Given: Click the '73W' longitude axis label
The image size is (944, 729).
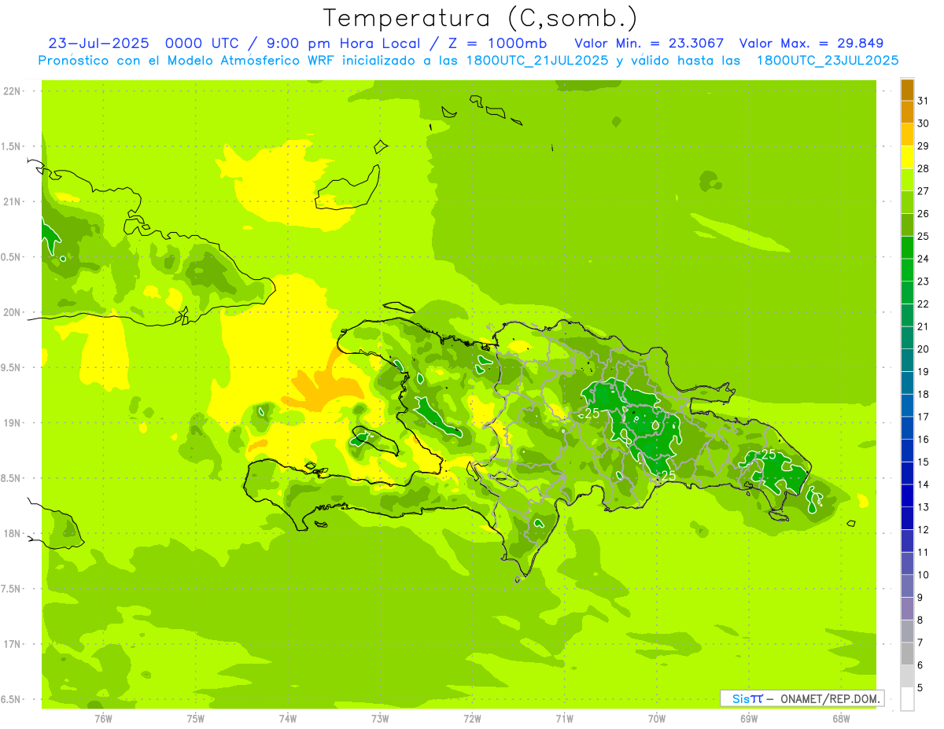Looking at the screenshot, I should [380, 718].
